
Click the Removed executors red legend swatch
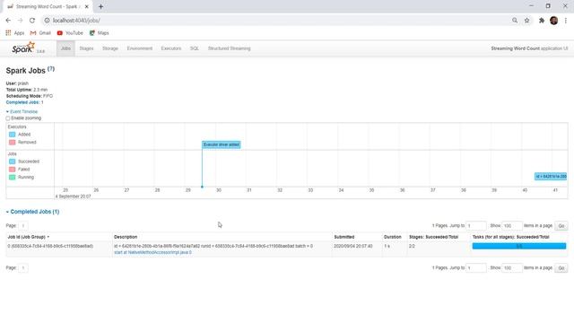pos(12,142)
